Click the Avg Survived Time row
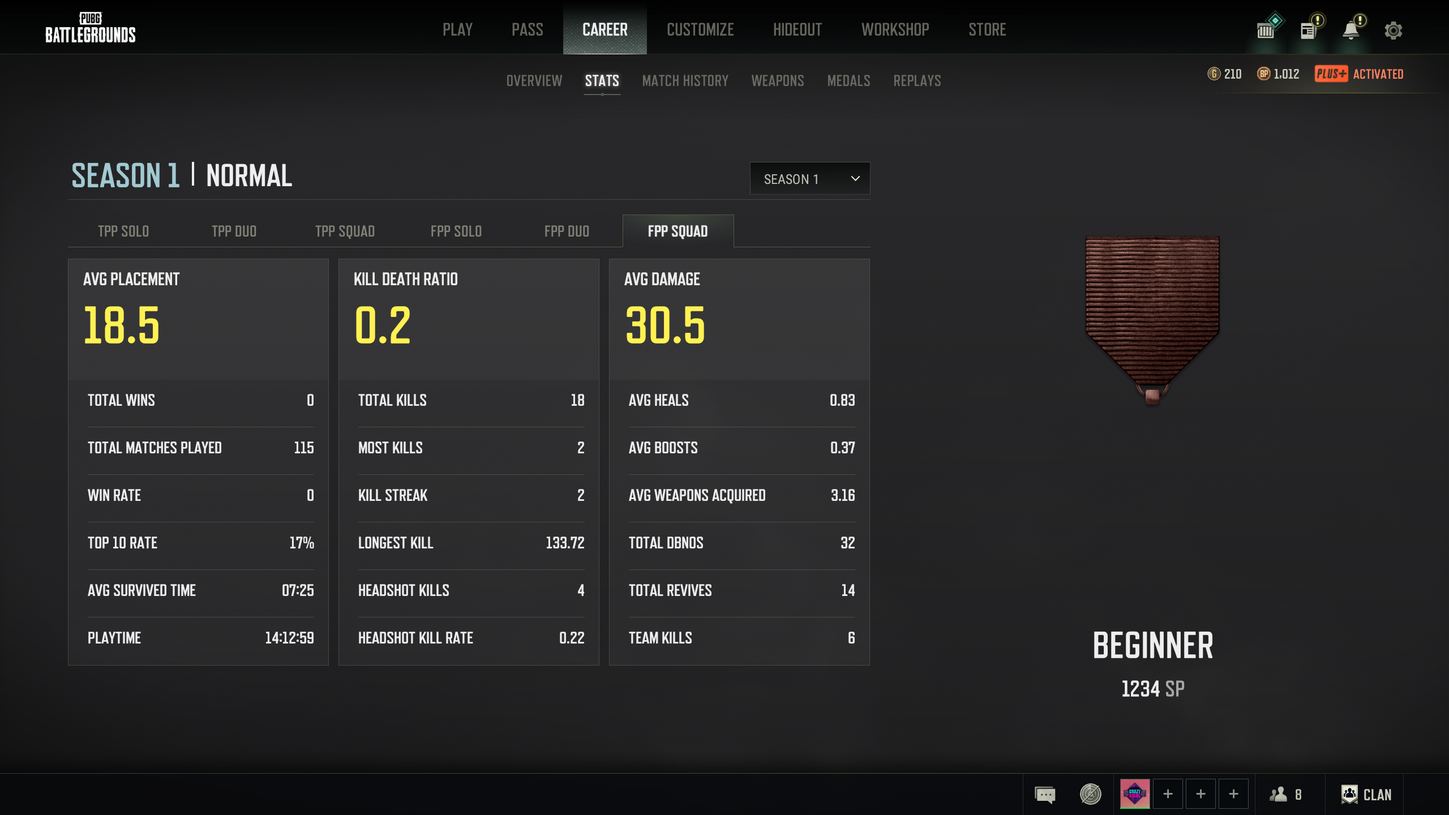The width and height of the screenshot is (1449, 815). pyautogui.click(x=200, y=590)
